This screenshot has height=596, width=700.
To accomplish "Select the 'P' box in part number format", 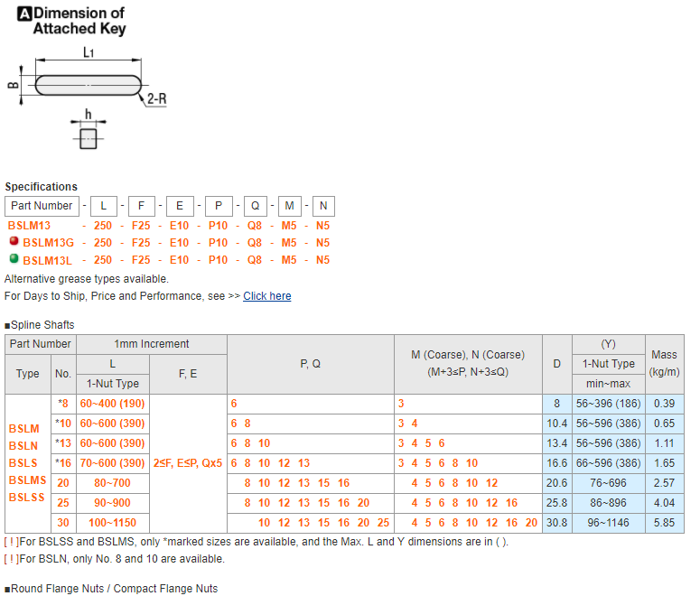I will click(x=219, y=206).
